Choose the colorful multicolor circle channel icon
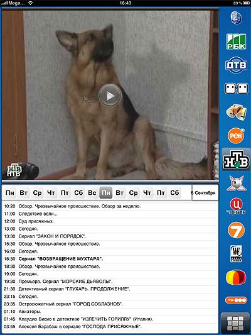Screen dimensions: 251x335 click(236, 277)
